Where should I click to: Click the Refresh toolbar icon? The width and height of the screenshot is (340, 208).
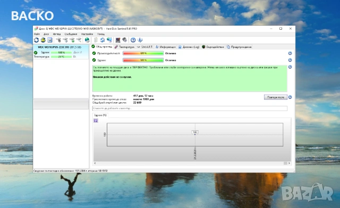pyautogui.click(x=37, y=40)
